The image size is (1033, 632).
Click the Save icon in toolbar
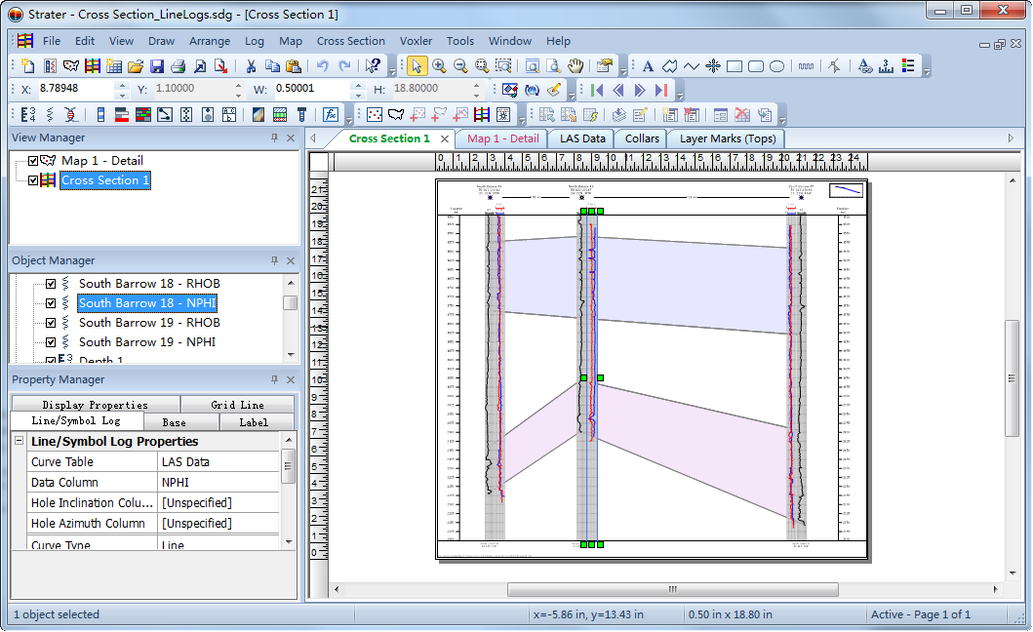(x=157, y=66)
